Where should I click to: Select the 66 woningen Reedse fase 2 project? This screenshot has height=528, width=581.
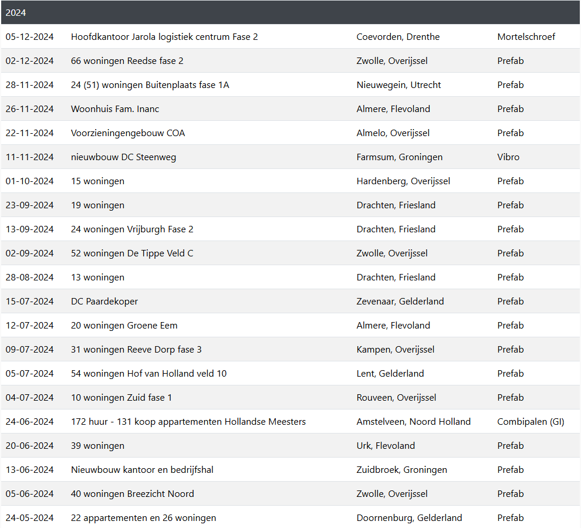pos(127,61)
